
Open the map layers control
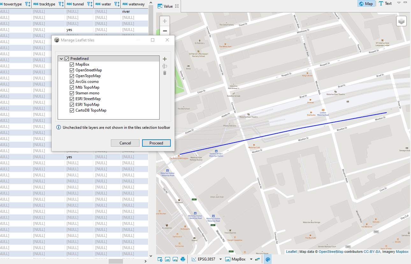click(401, 21)
